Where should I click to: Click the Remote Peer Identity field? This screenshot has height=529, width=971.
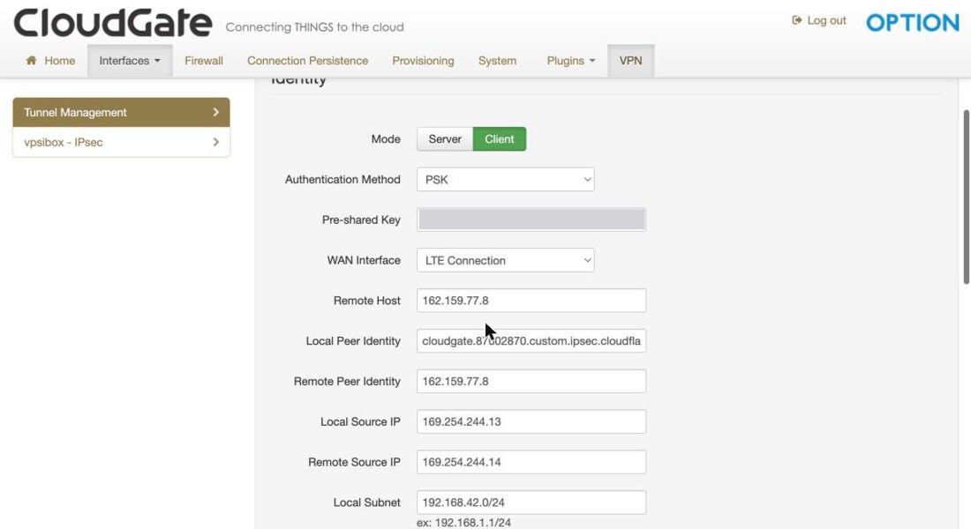pyautogui.click(x=531, y=381)
